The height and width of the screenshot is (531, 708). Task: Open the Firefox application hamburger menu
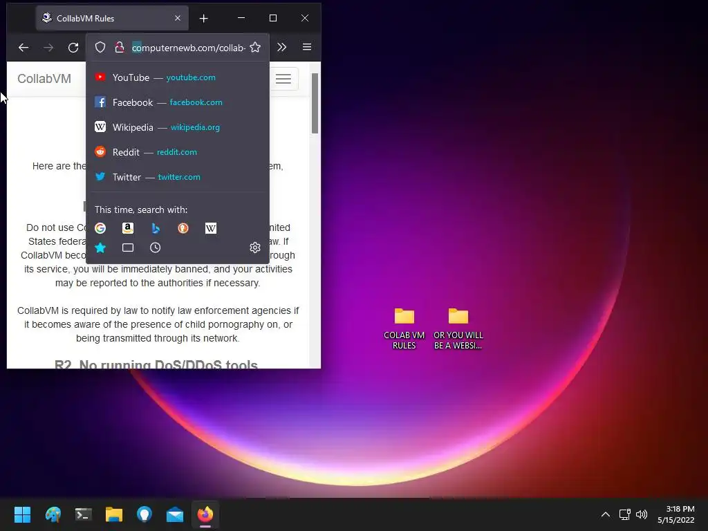(307, 48)
